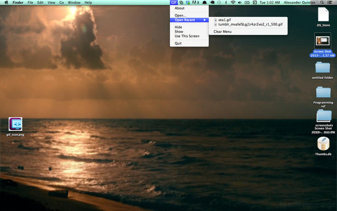Open the Help menu
The height and width of the screenshot is (211, 337).
(88, 3)
